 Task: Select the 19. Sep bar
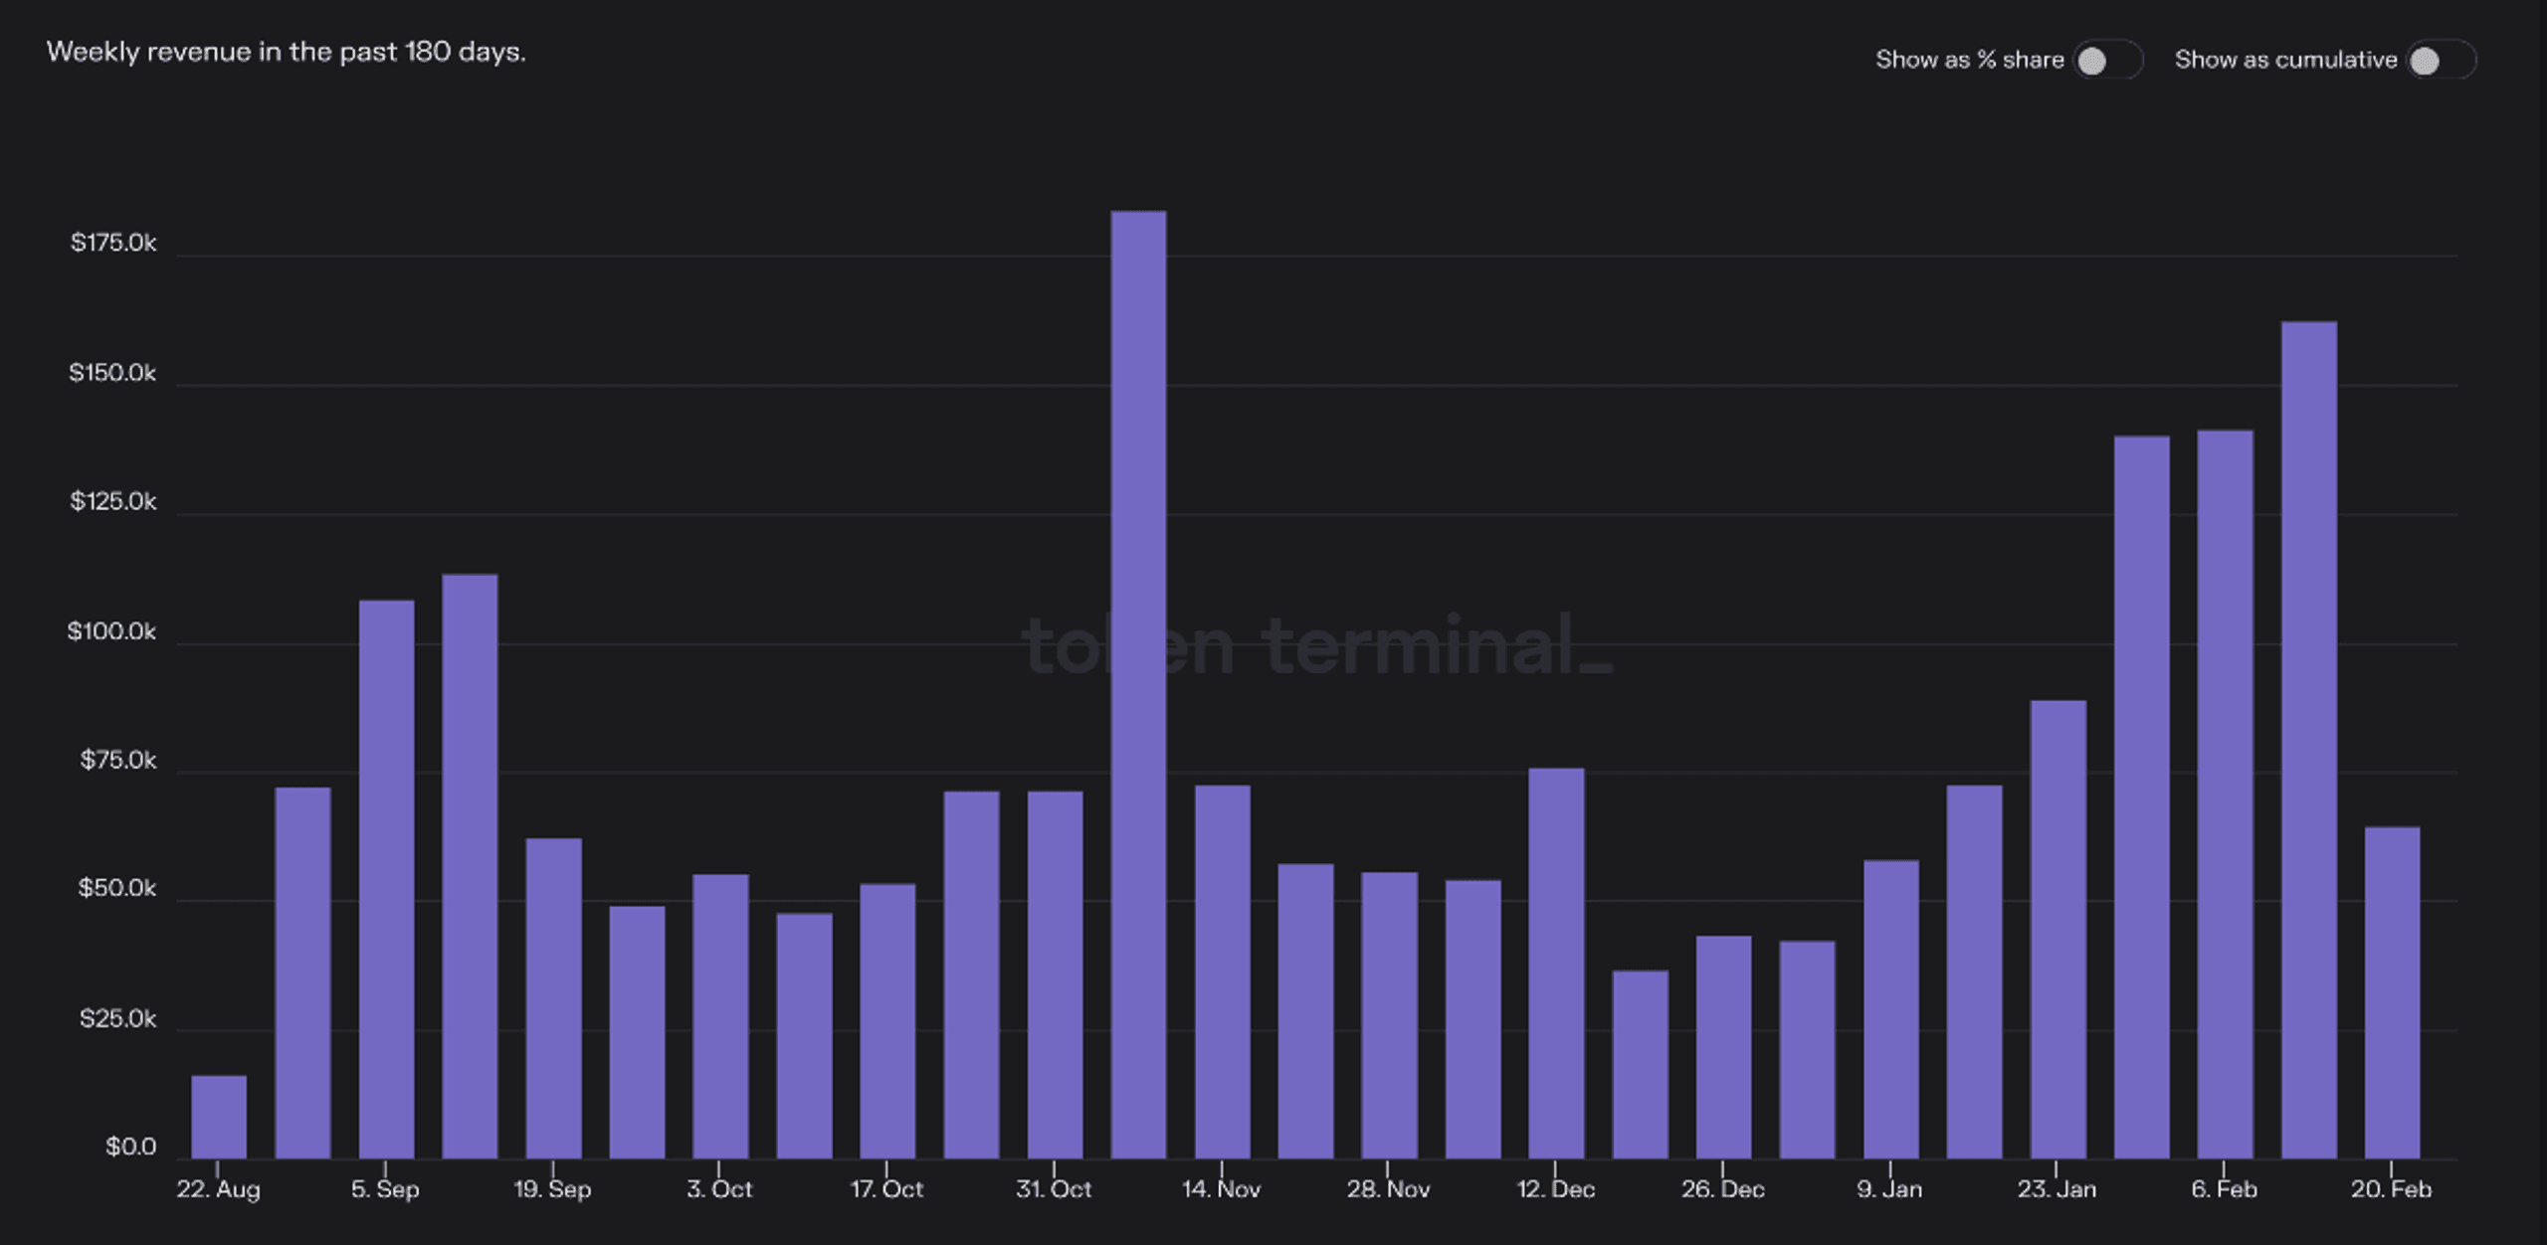pyautogui.click(x=553, y=998)
